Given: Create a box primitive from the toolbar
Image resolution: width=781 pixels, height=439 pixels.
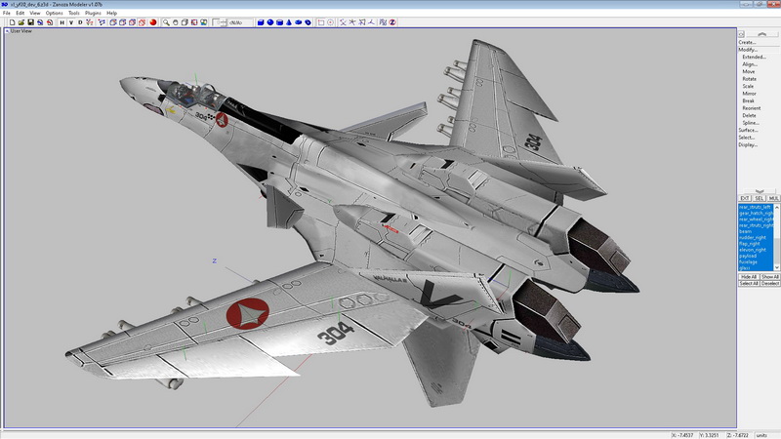Looking at the screenshot, I should click(261, 22).
